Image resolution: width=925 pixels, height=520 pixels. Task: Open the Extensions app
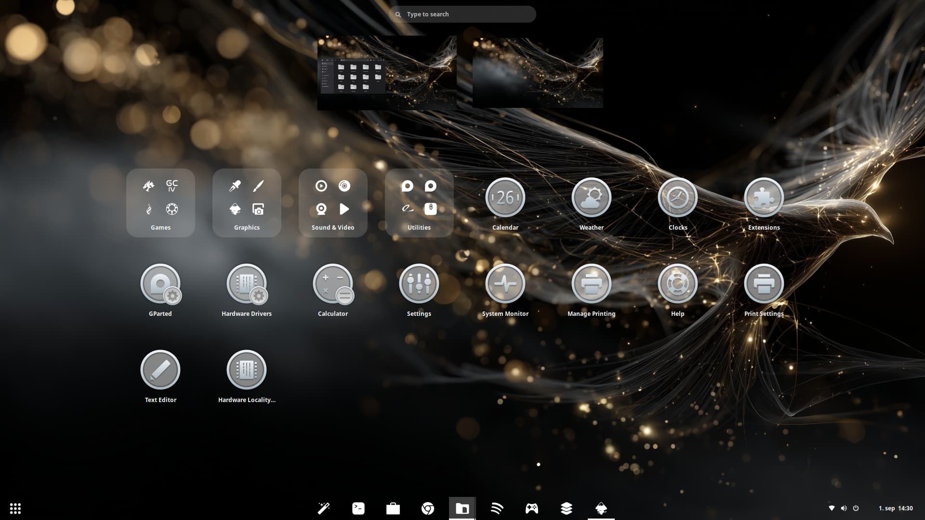point(764,198)
